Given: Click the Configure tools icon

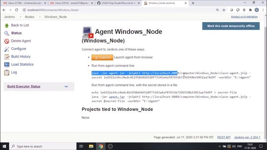Looking at the screenshot, I should 7,49.
